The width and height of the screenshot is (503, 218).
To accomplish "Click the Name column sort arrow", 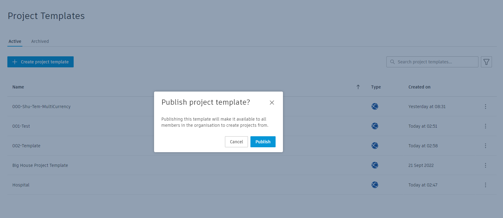I will 358,87.
